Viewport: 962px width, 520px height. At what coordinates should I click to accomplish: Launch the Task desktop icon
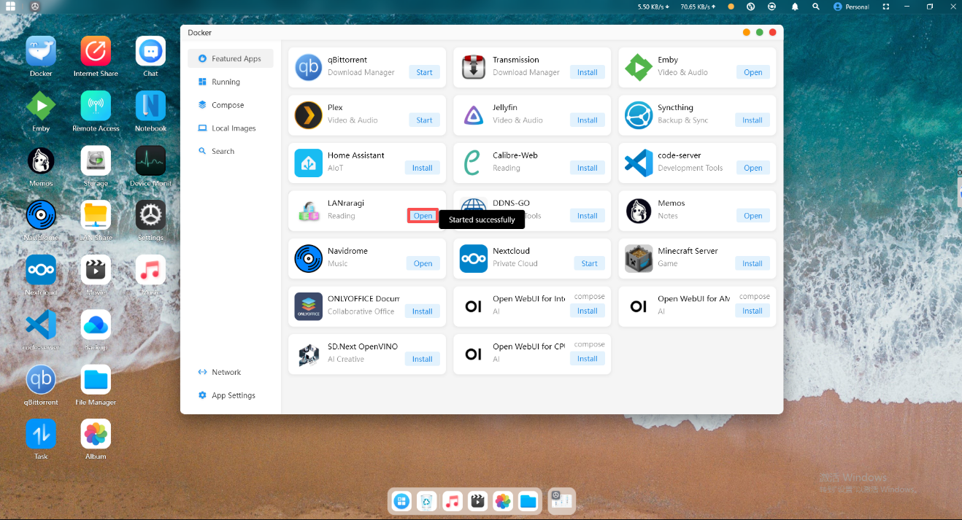pos(41,434)
